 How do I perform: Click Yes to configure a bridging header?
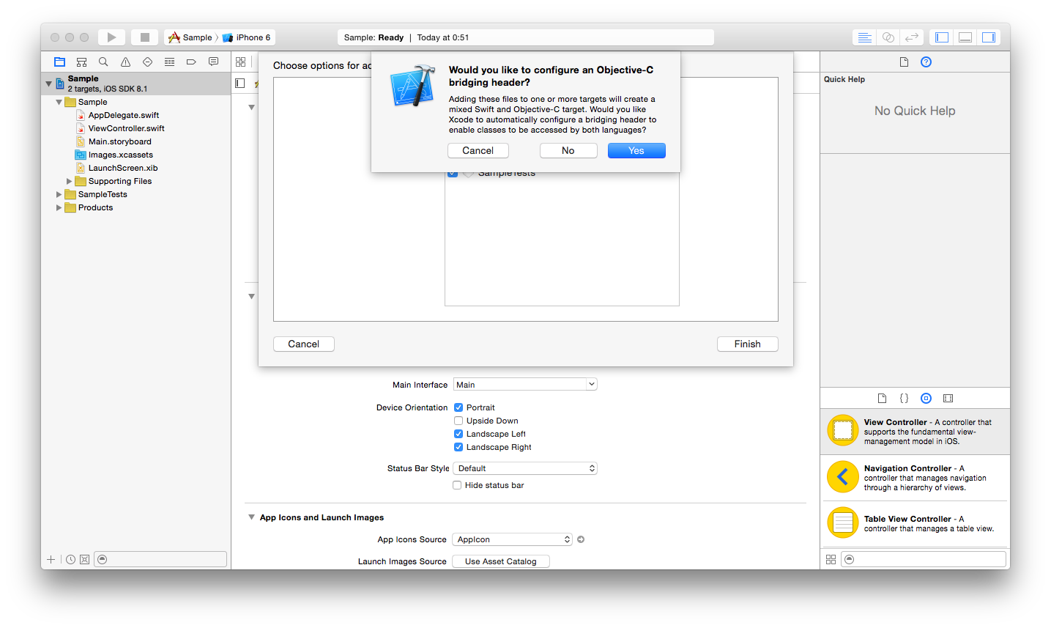click(636, 150)
